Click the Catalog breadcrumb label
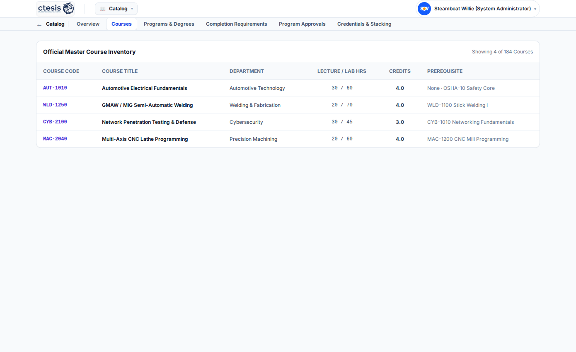Viewport: 576px width, 352px height. 55,24
